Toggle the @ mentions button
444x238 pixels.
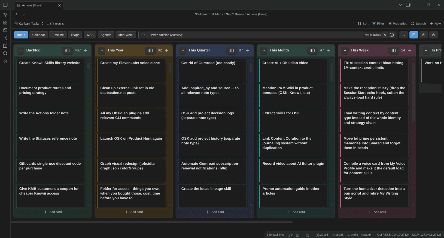pos(424,35)
